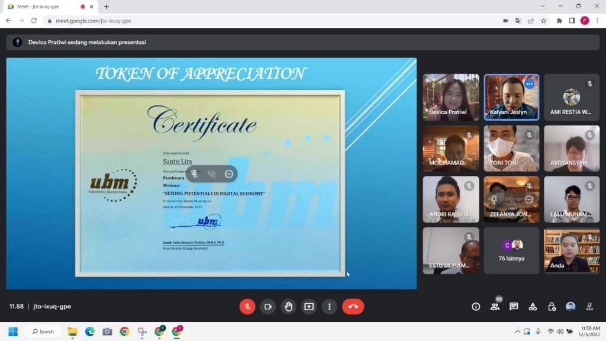Translate this page icon
This screenshot has width=606, height=341.
pyautogui.click(x=518, y=21)
